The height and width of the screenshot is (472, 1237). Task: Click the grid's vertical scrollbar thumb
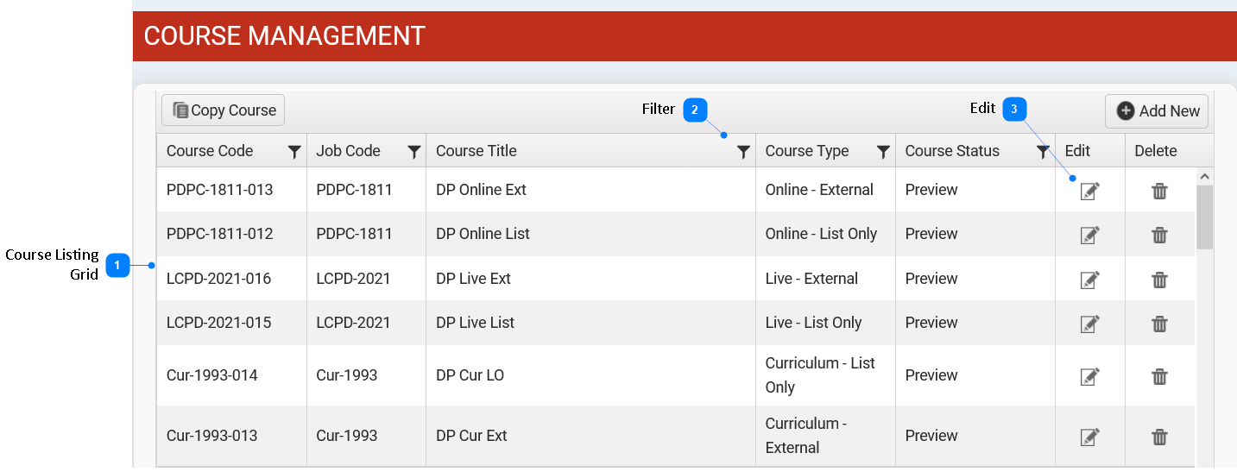(x=1205, y=217)
